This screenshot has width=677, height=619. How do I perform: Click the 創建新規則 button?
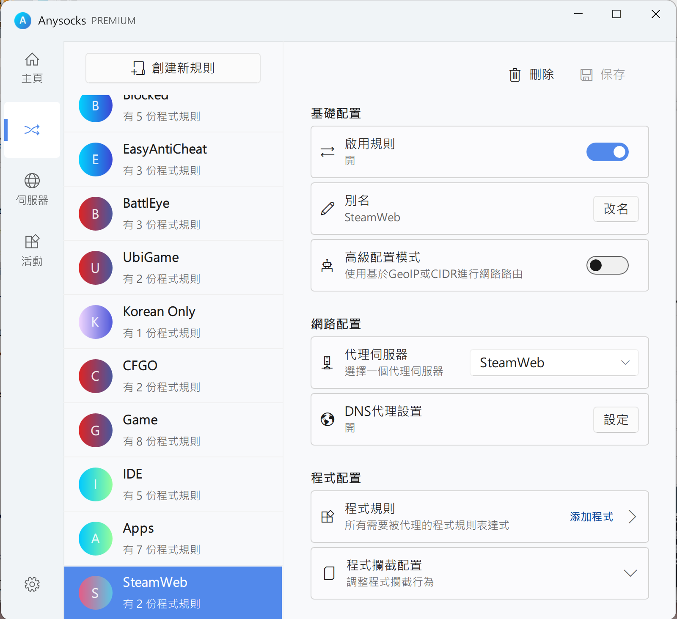[173, 68]
